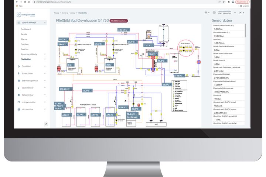The height and width of the screenshot is (177, 266).
Task: Click the Gaszähler flame icon in sidebar
Action: [x=19, y=66]
